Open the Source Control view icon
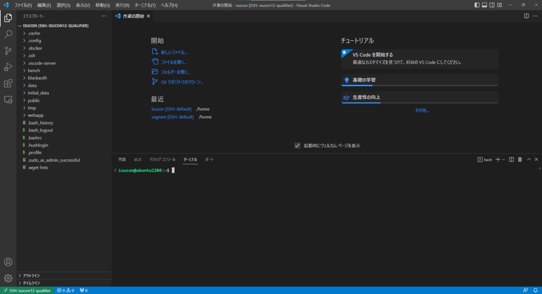Viewport: 542px width, 294px height. coord(8,51)
